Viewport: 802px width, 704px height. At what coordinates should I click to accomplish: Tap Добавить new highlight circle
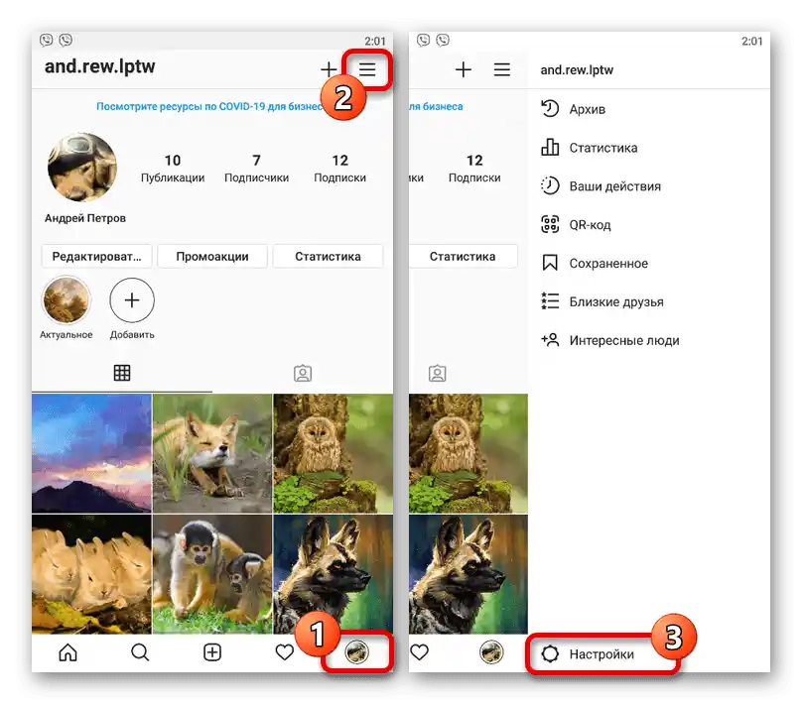132,300
